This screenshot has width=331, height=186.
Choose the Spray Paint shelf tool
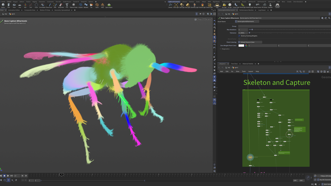coord(61,5)
